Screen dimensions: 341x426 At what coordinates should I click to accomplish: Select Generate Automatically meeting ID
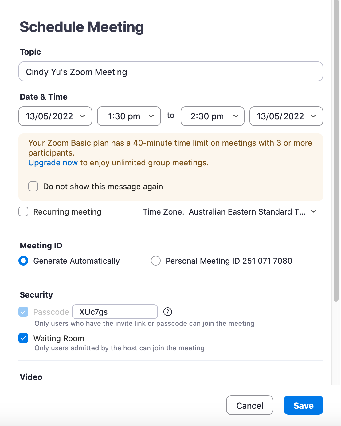point(23,261)
